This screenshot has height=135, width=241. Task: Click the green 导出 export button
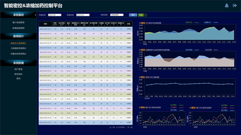pos(141,15)
